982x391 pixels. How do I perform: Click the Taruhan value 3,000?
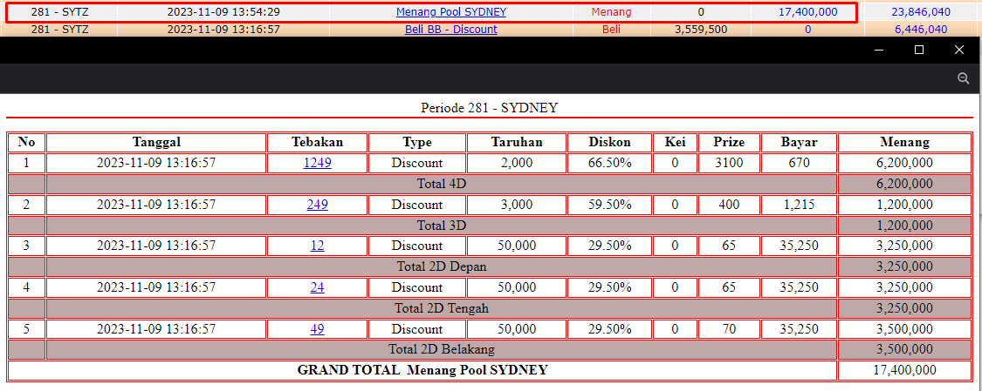(x=517, y=205)
